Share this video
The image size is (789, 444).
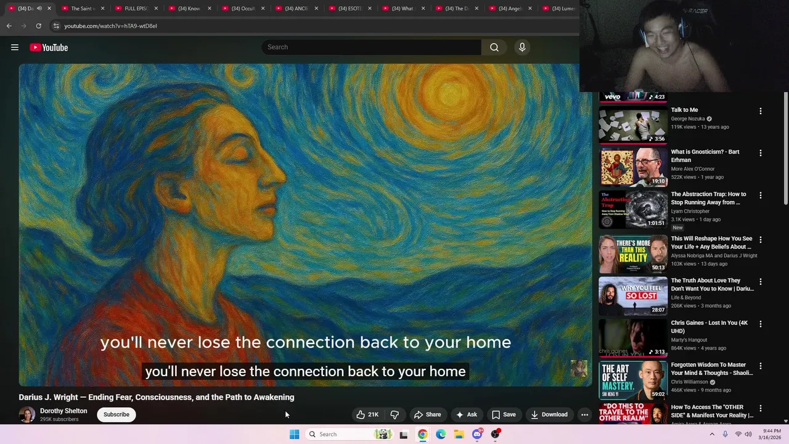pyautogui.click(x=427, y=414)
